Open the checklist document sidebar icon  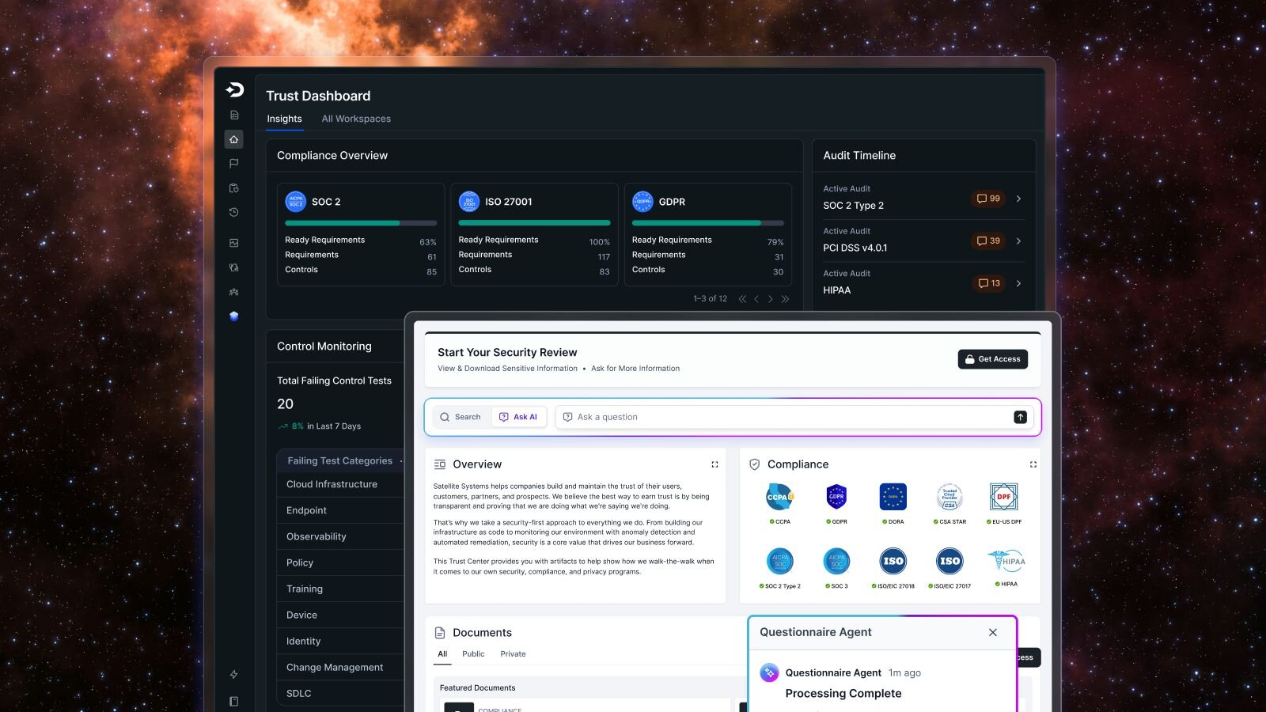[x=233, y=115]
